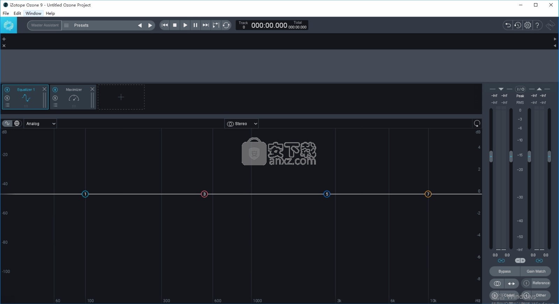This screenshot has height=304, width=559.
Task: Open the File menu
Action: pyautogui.click(x=6, y=13)
